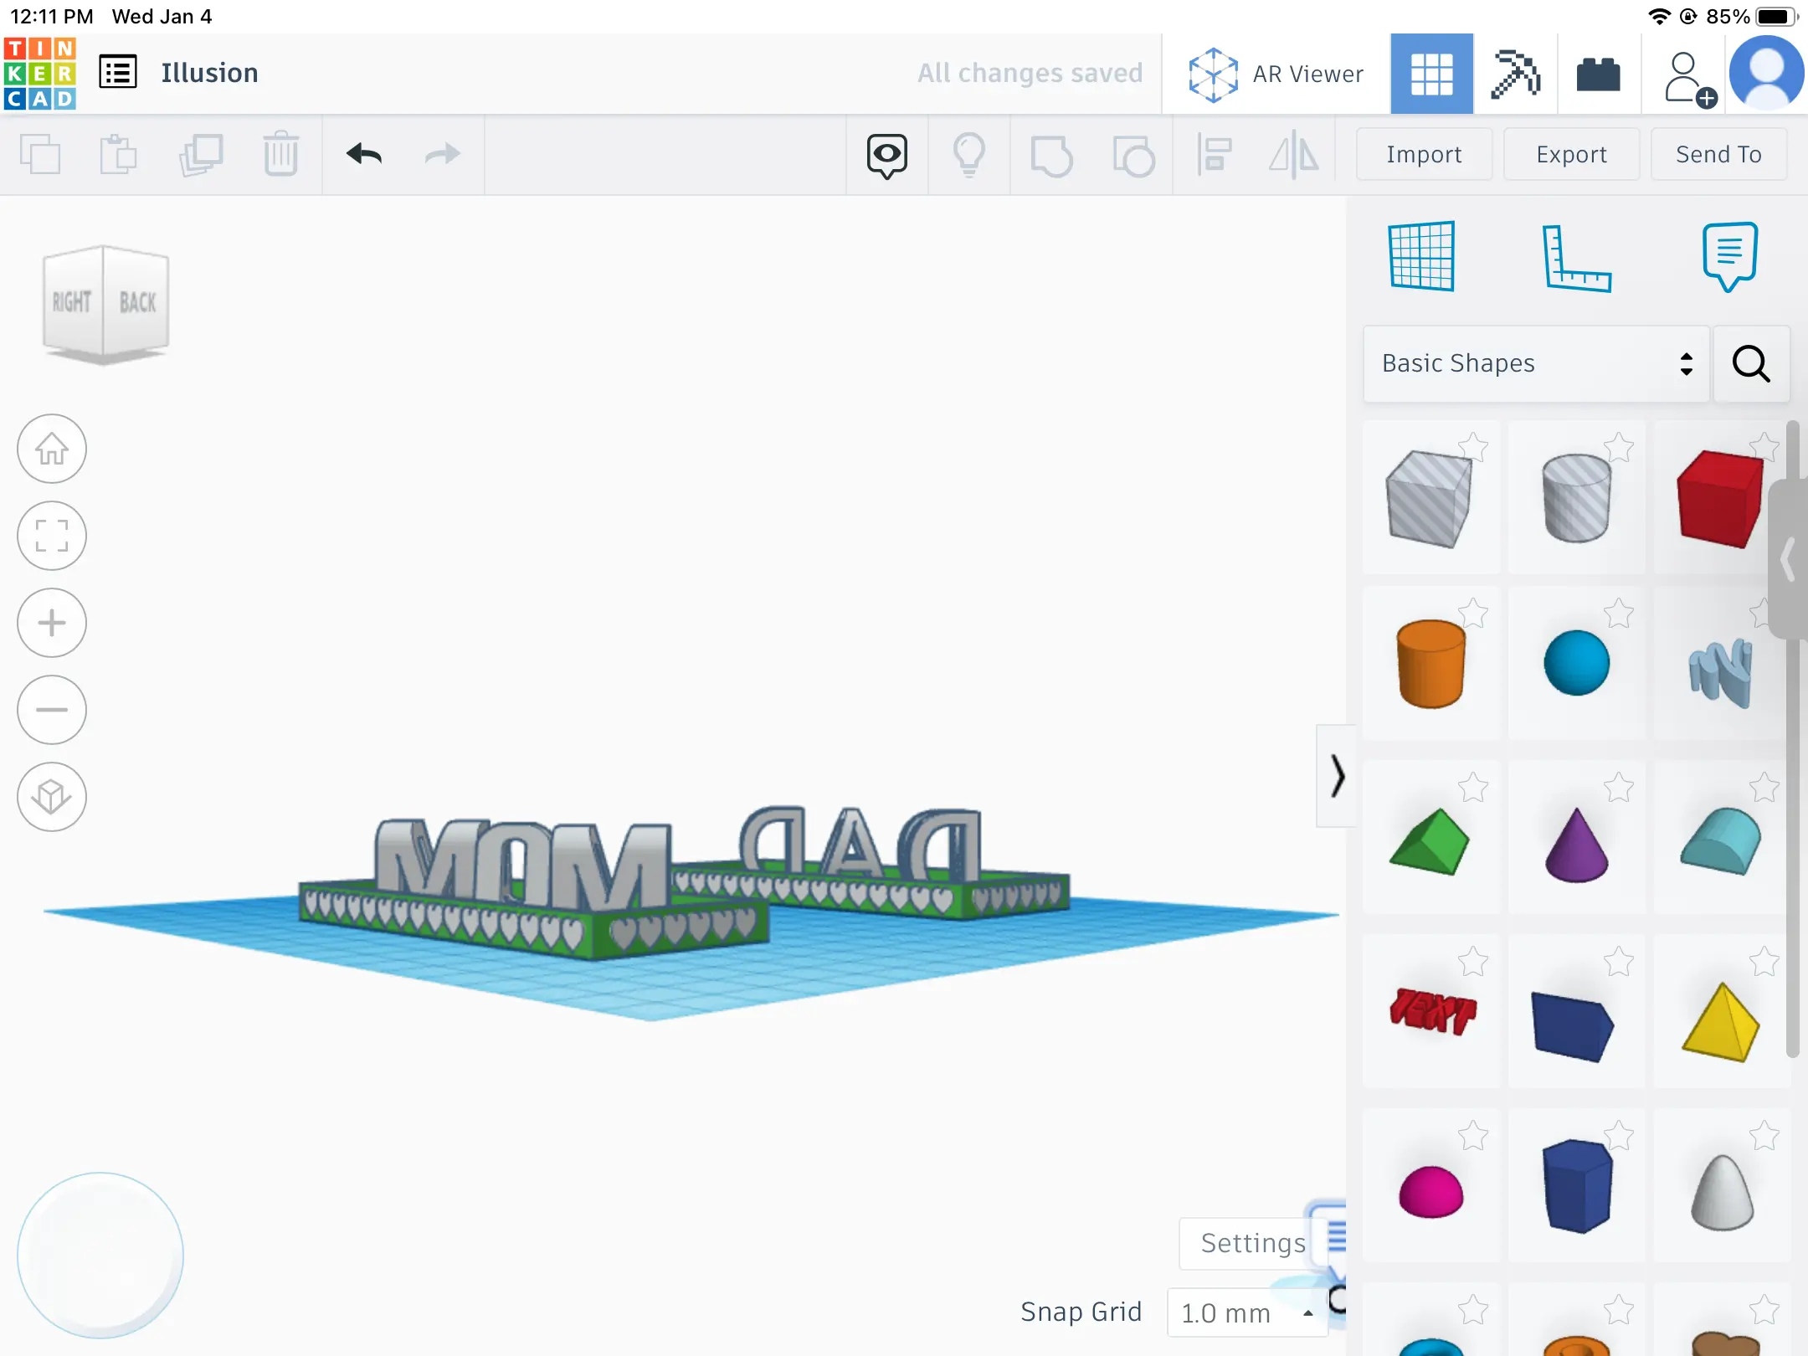
Task: Search shapes with magnifier icon
Action: (x=1751, y=363)
